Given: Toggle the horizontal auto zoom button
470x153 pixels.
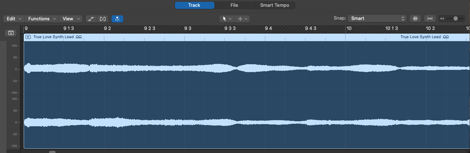Looking at the screenshot, I should click(x=430, y=19).
